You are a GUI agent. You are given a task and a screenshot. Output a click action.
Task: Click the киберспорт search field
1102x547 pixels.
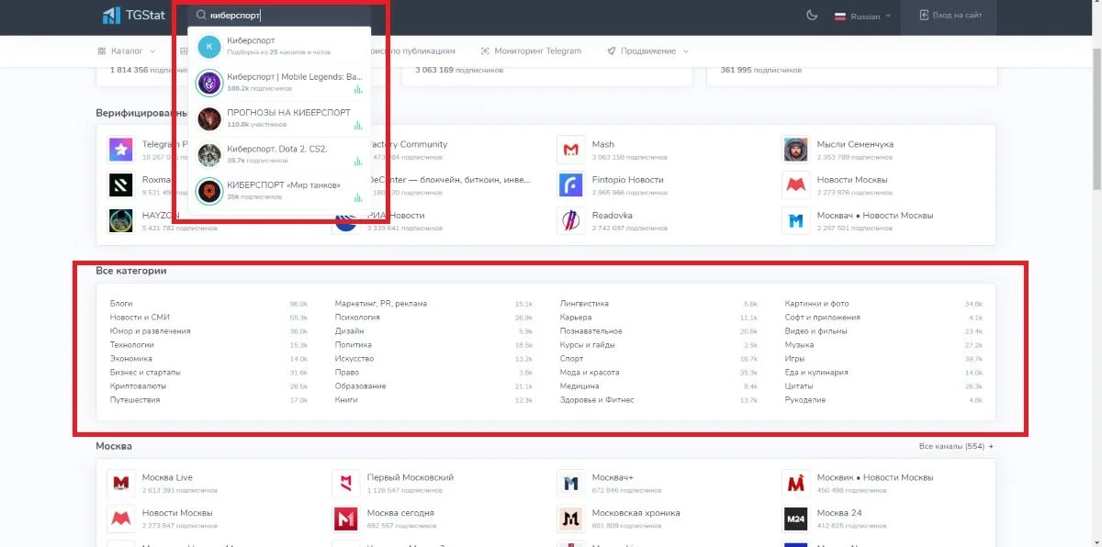pyautogui.click(x=279, y=16)
